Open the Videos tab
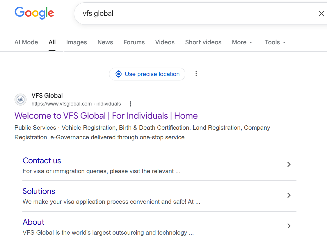Screen dimensions: 327x239 165,42
